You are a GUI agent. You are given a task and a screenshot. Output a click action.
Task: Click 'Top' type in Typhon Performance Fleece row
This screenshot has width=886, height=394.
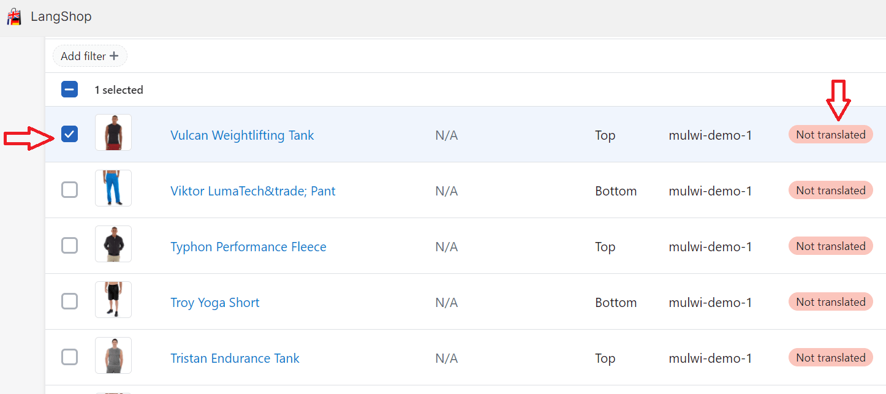click(x=605, y=247)
